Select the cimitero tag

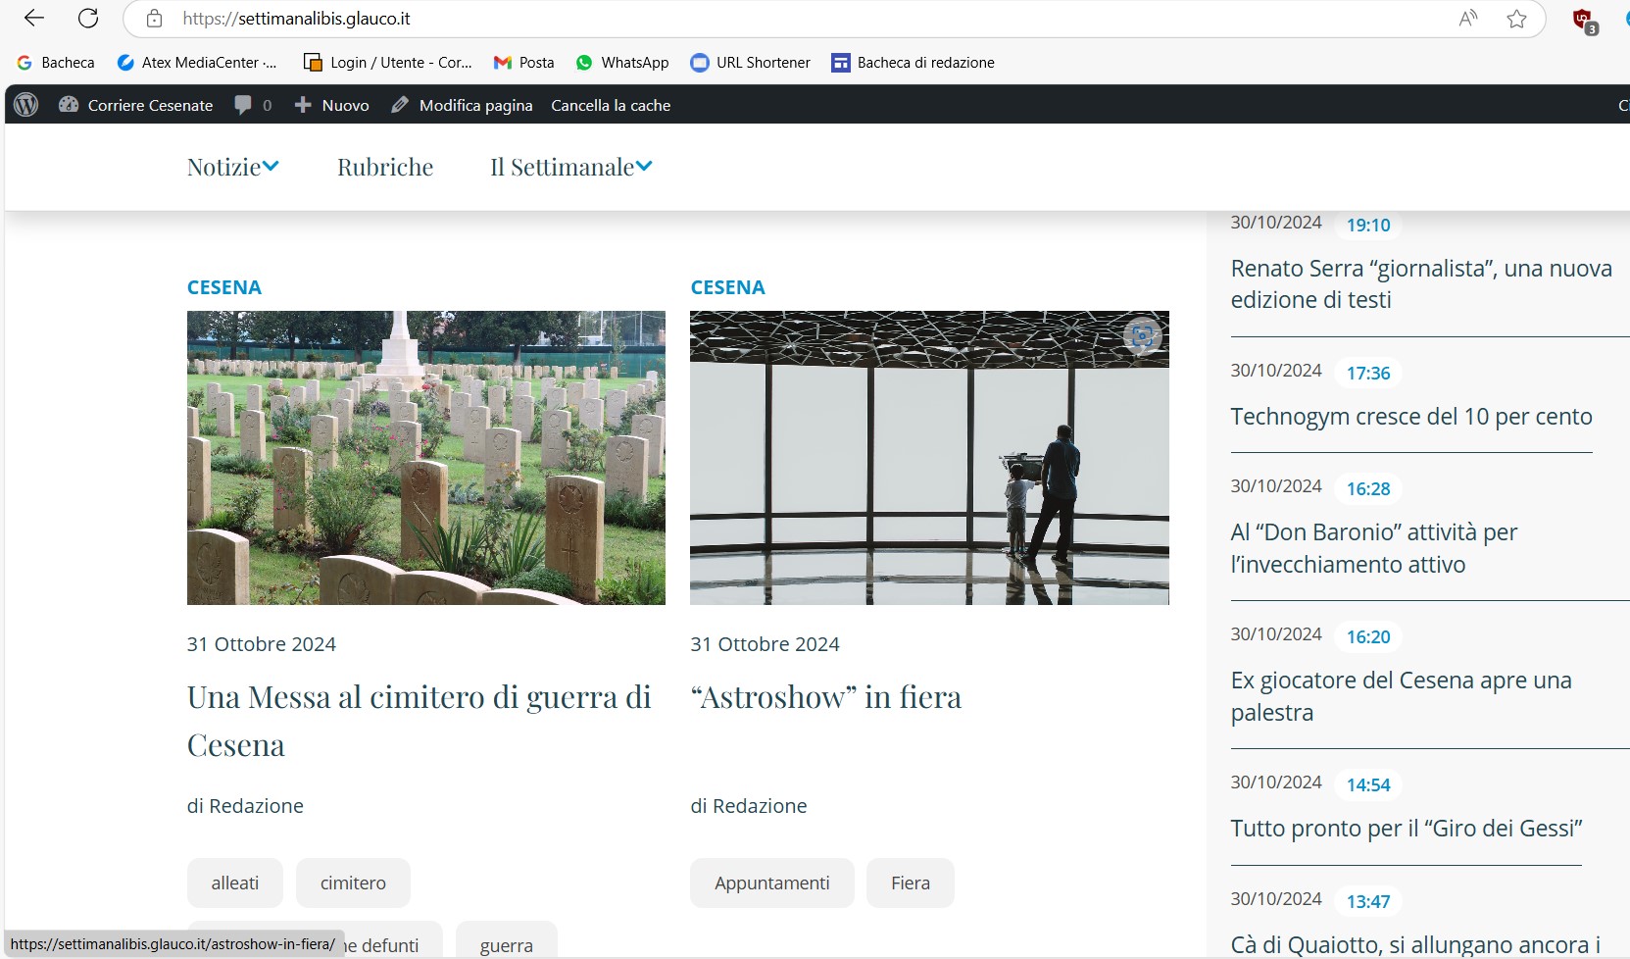[x=353, y=883]
